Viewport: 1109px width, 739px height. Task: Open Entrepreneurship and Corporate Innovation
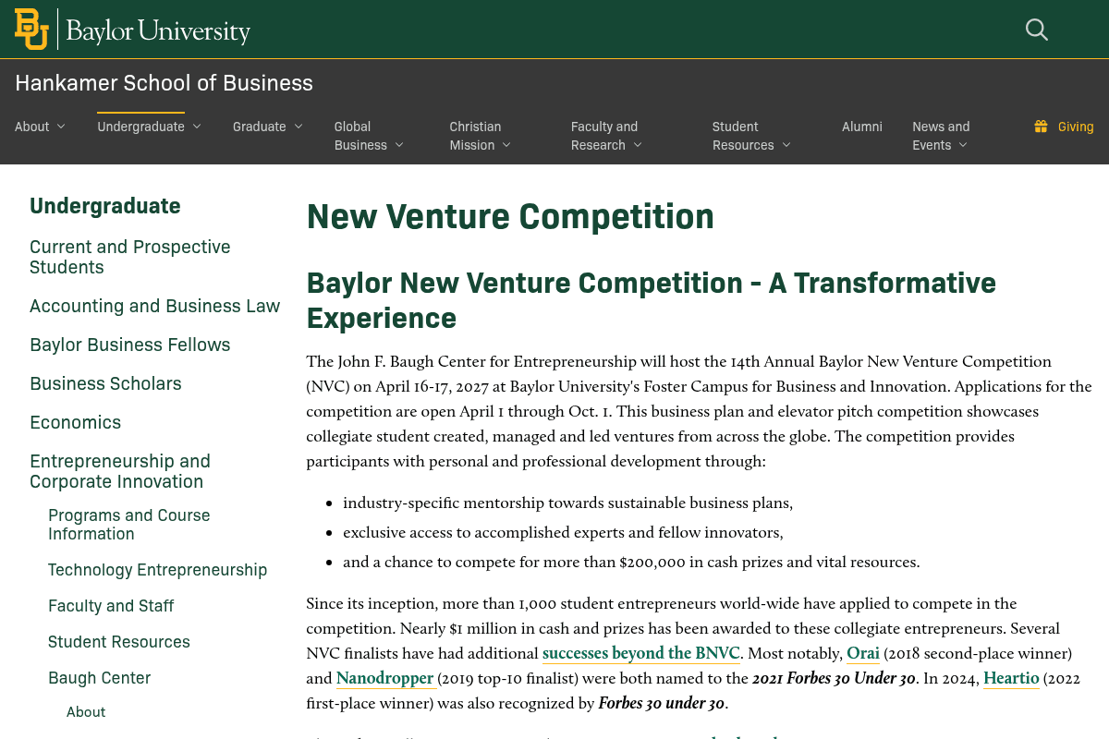coord(120,471)
